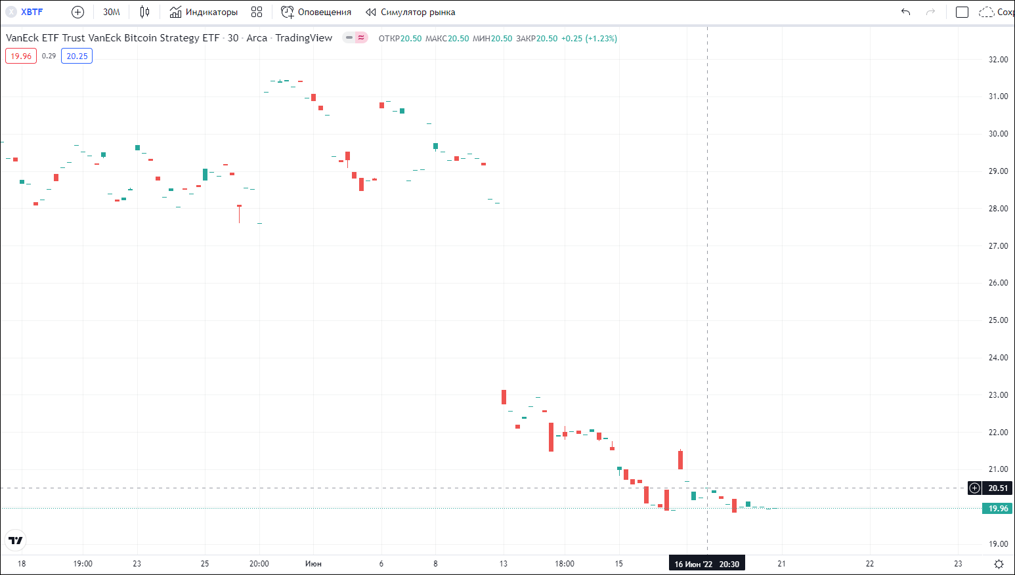
Task: Click the Июн date label on time axis
Action: (x=313, y=564)
